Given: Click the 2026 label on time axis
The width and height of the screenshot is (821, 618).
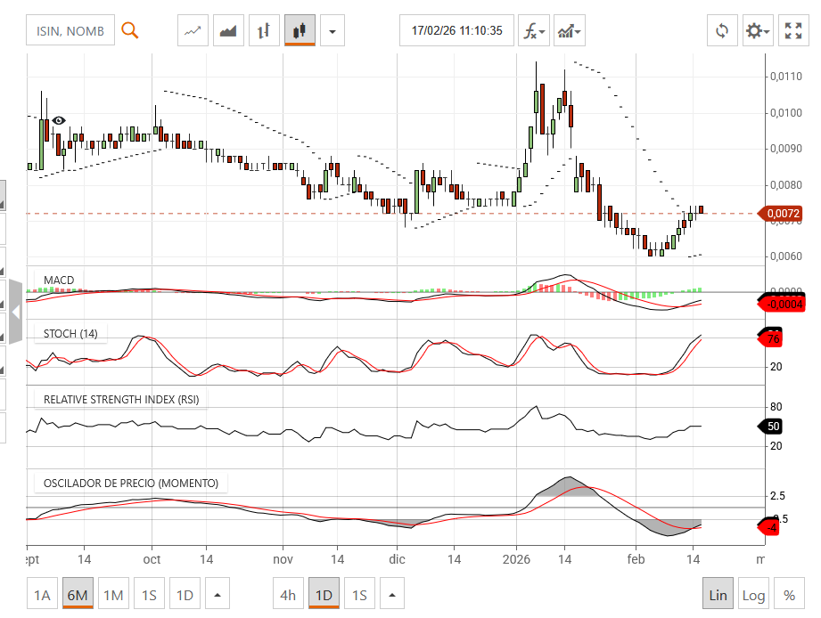Looking at the screenshot, I should pos(516,559).
